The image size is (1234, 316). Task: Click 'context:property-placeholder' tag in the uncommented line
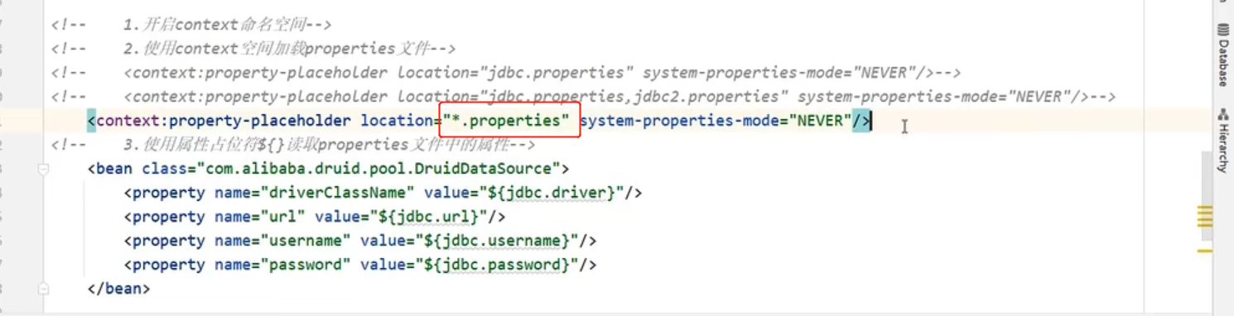coord(224,121)
